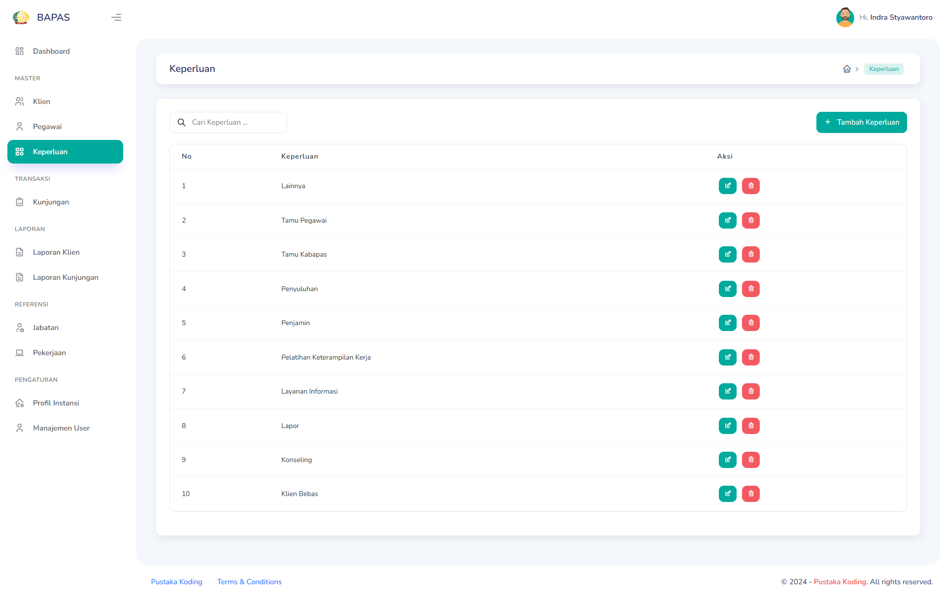Click the user avatar for Indra Styawantoro
Viewport: 946px width, 599px height.
(845, 17)
